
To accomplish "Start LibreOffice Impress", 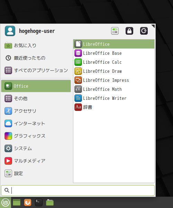I will (x=114, y=80).
